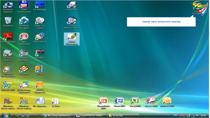Select the PowerPoint 2007 shortcut
Screen dimensions: 210x118
(x=103, y=103)
